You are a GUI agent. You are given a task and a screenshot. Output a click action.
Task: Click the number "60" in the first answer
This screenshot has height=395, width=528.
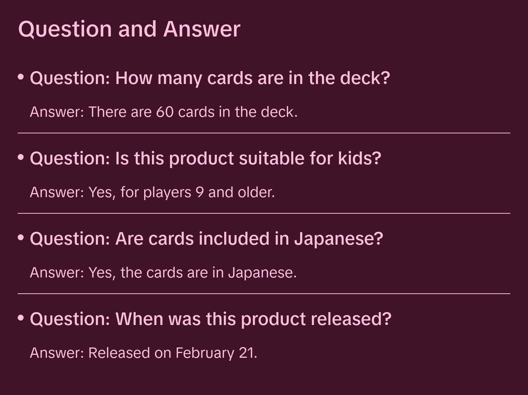[165, 112]
